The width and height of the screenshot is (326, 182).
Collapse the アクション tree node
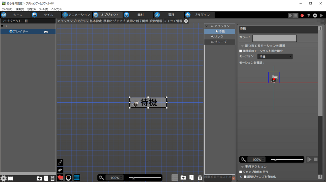(x=206, y=26)
